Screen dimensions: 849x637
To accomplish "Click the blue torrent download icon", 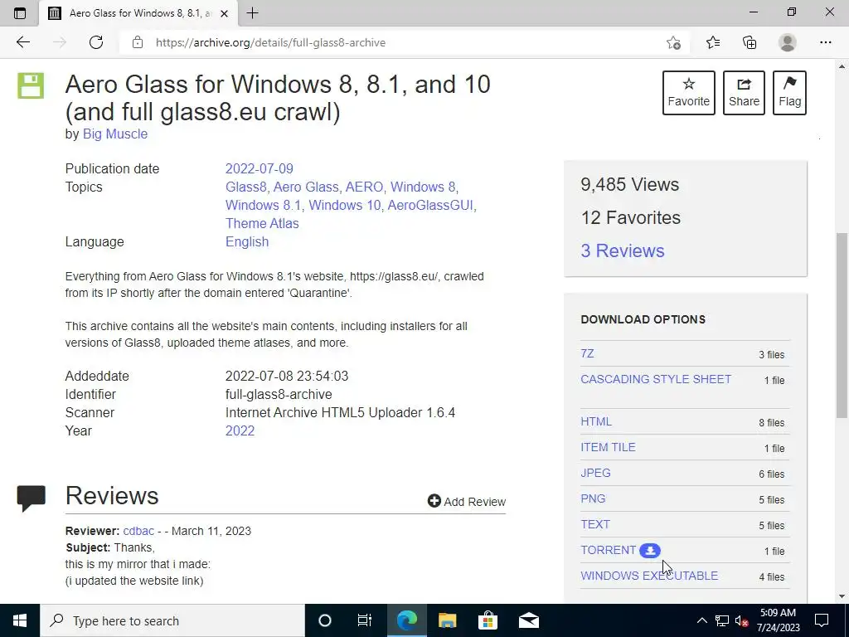I will pyautogui.click(x=650, y=551).
